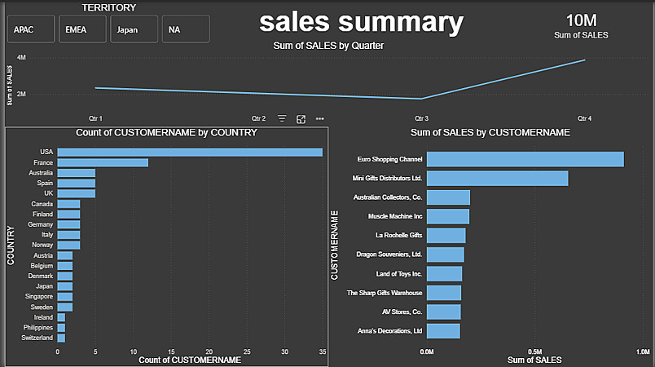Screen dimensions: 655x367
Task: Click the France bar in country chart
Action: (103, 162)
